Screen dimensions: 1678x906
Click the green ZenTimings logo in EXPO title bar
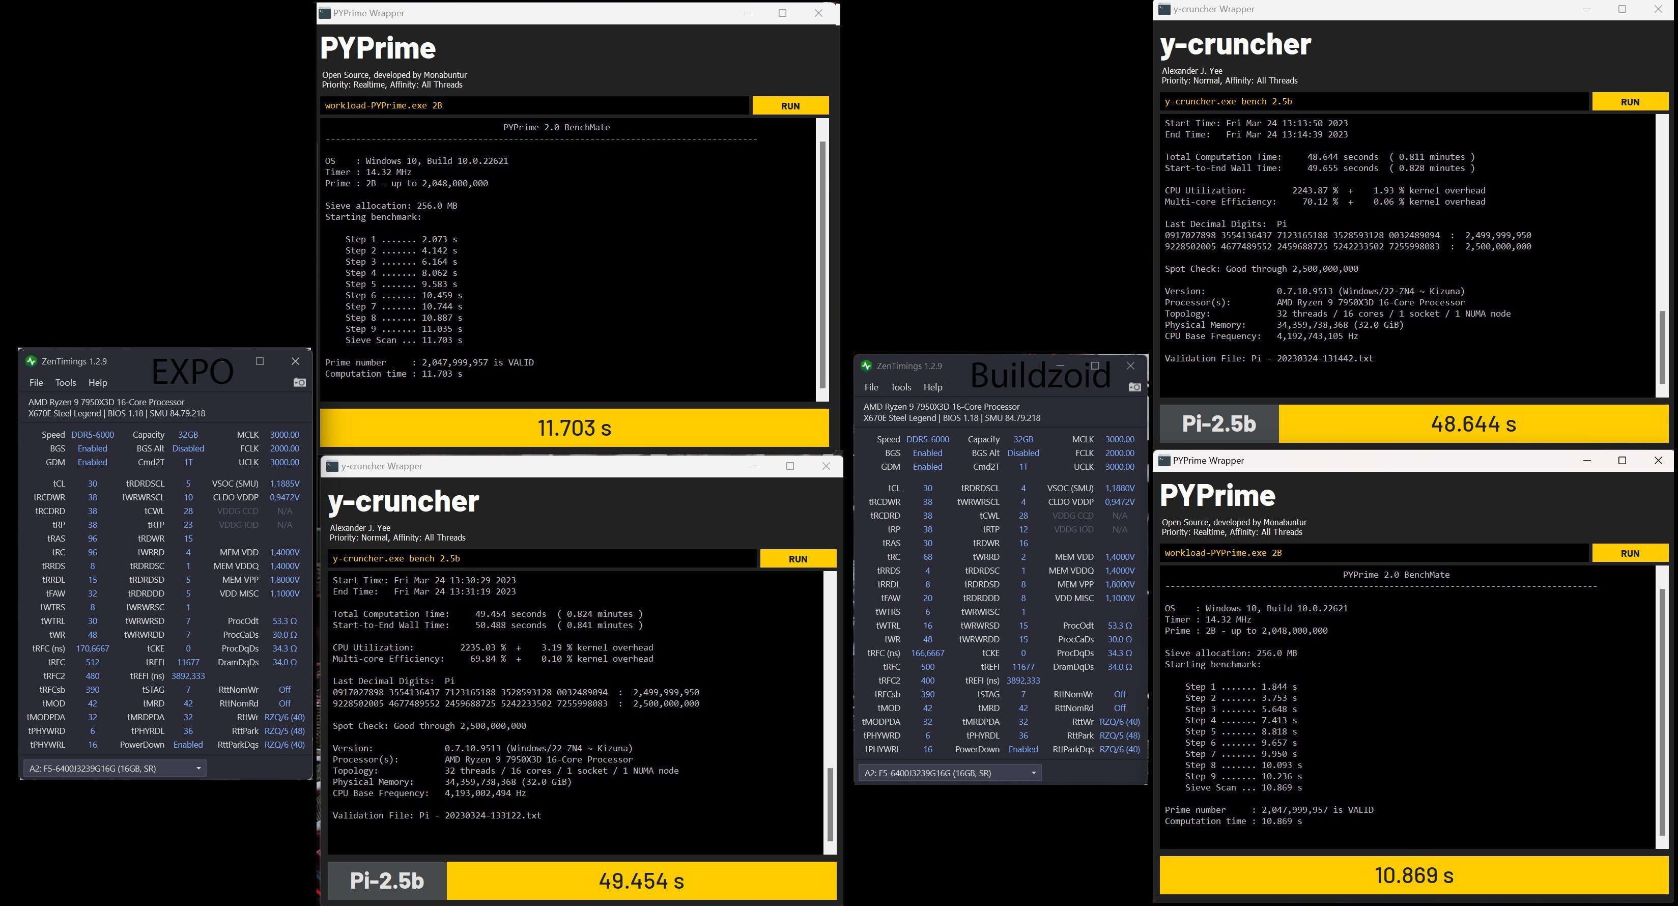point(31,361)
